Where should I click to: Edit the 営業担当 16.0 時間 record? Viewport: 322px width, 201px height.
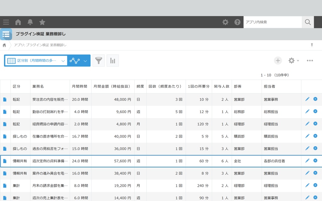click(307, 173)
